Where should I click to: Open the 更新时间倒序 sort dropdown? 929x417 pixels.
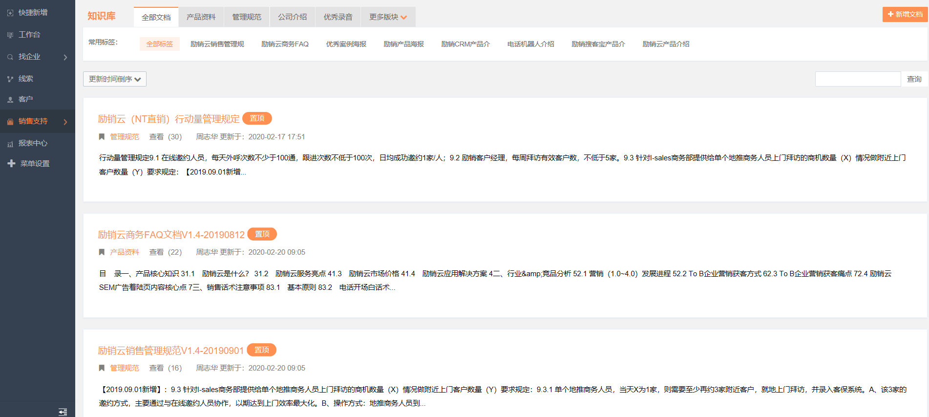click(115, 79)
